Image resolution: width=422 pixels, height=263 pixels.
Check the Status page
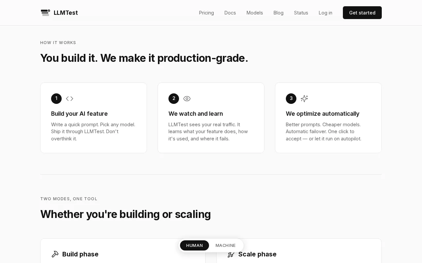301,13
